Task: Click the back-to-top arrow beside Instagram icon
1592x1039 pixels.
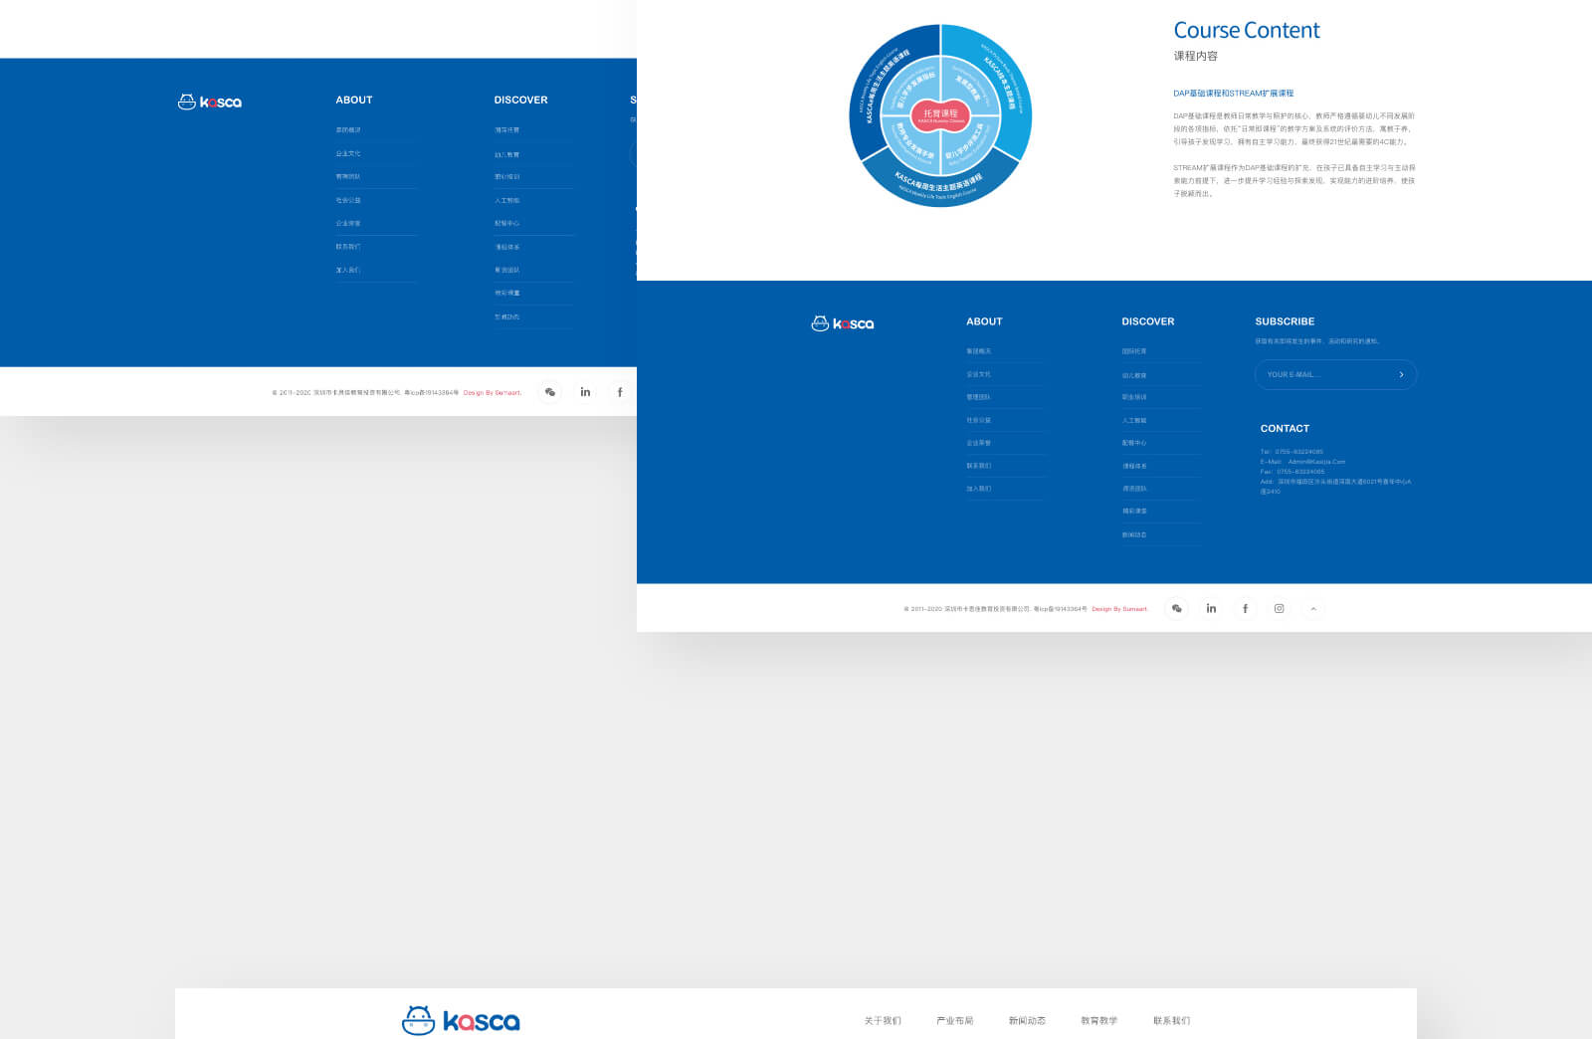Action: [x=1313, y=608]
